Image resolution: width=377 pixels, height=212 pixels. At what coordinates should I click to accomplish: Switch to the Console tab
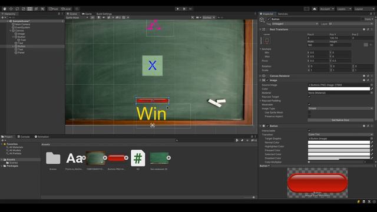(24, 137)
